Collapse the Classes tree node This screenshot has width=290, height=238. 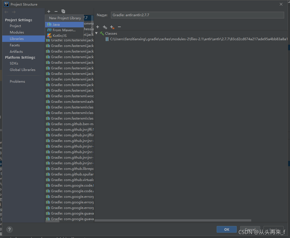click(x=96, y=33)
